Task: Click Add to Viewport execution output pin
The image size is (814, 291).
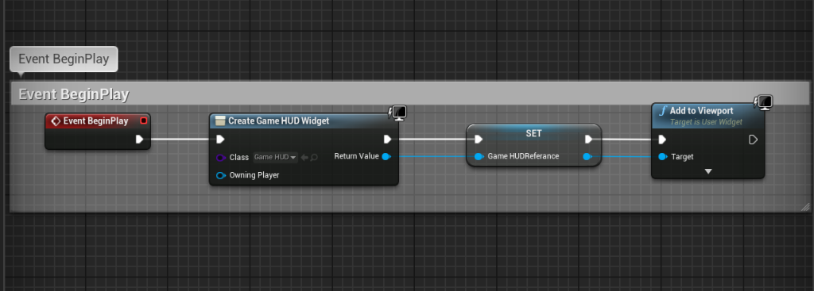Action: click(x=753, y=140)
